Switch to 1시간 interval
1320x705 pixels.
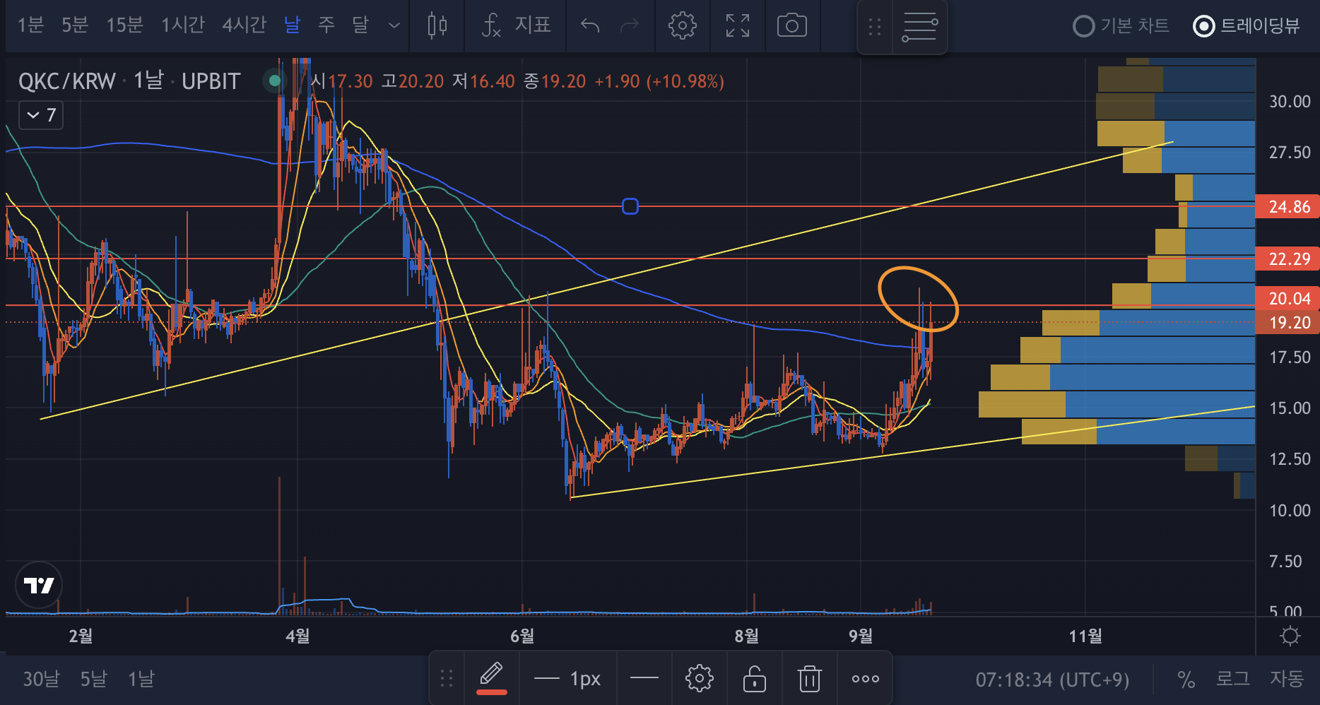(183, 25)
